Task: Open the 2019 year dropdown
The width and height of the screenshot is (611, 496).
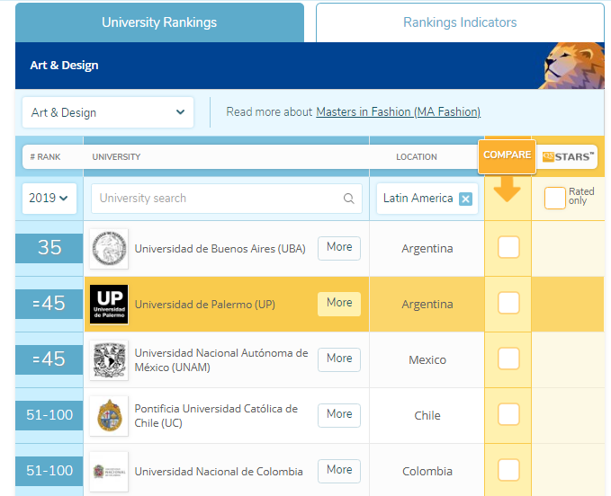Action: pos(49,199)
